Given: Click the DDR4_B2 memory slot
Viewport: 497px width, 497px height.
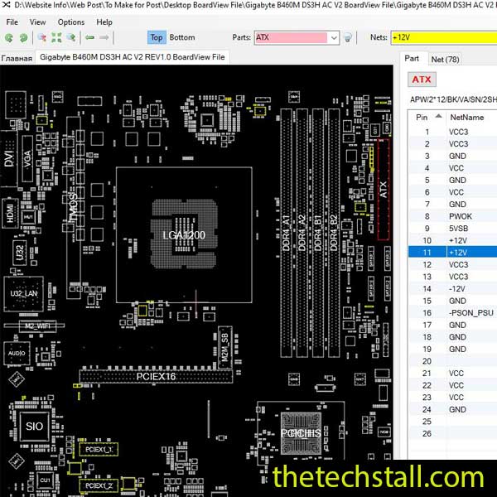Looking at the screenshot, I should click(334, 233).
